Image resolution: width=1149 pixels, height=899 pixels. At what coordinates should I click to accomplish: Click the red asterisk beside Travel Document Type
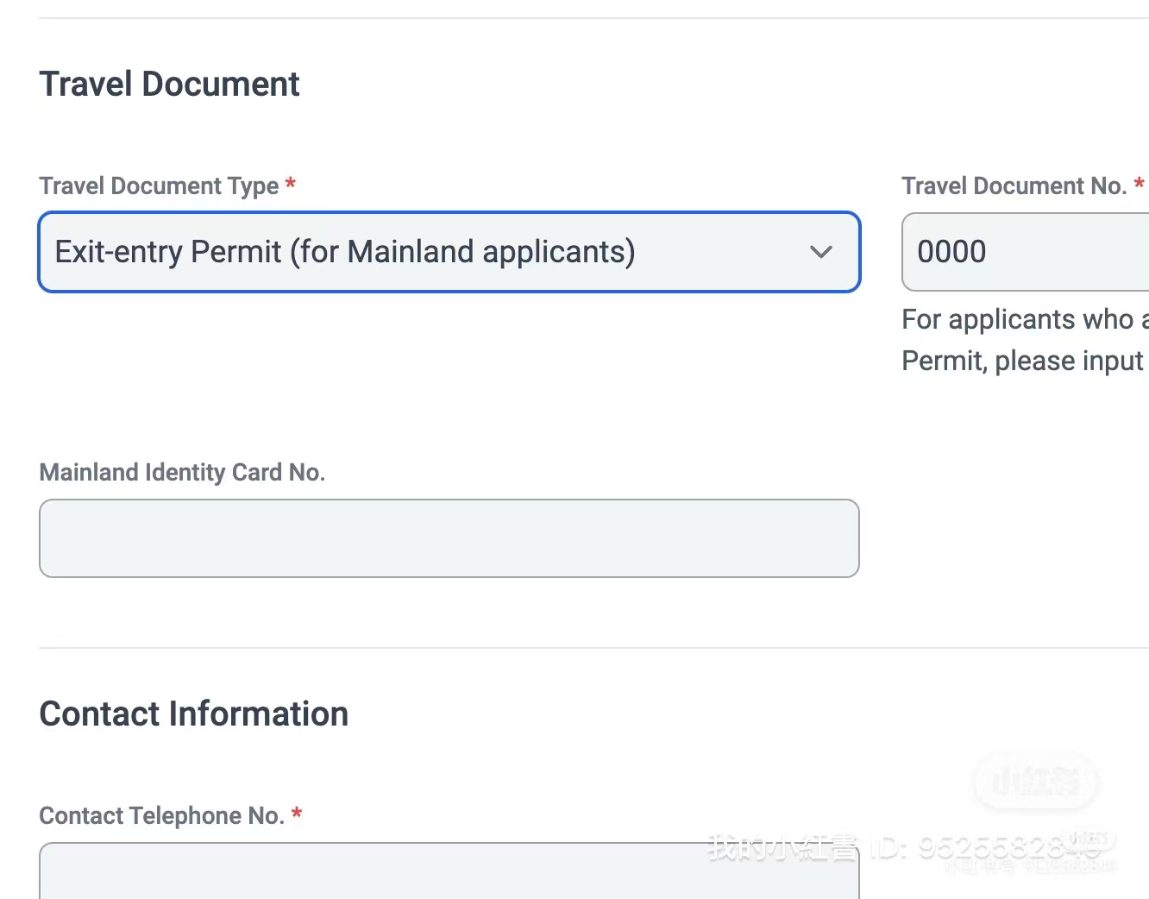[291, 183]
